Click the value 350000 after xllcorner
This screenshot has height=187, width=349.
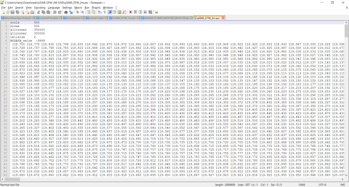39,30
